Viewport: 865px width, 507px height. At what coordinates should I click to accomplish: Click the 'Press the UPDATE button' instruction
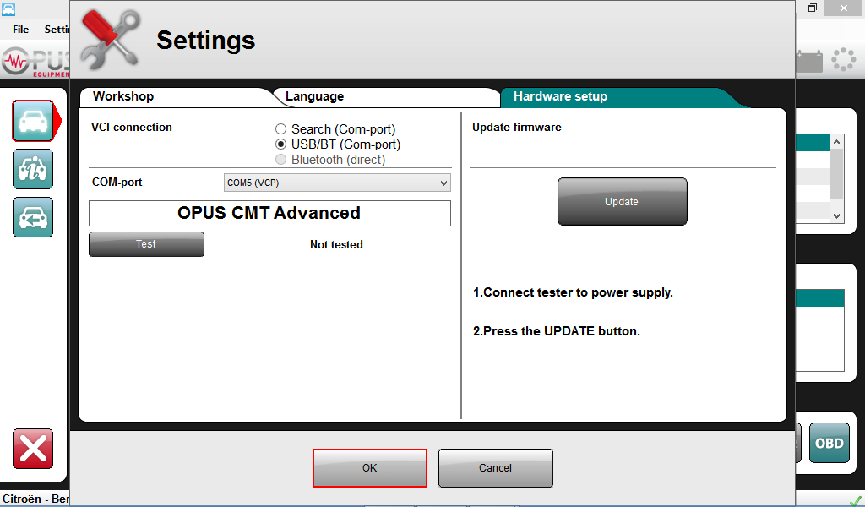click(557, 331)
